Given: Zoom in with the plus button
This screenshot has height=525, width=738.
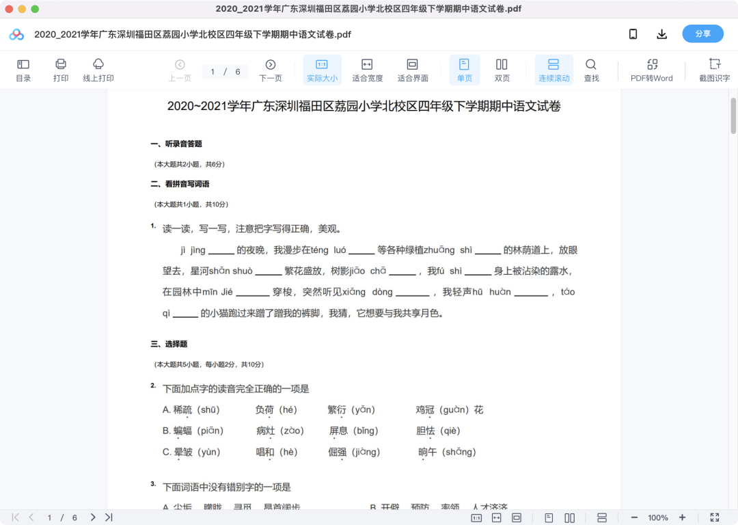Looking at the screenshot, I should click(x=682, y=517).
